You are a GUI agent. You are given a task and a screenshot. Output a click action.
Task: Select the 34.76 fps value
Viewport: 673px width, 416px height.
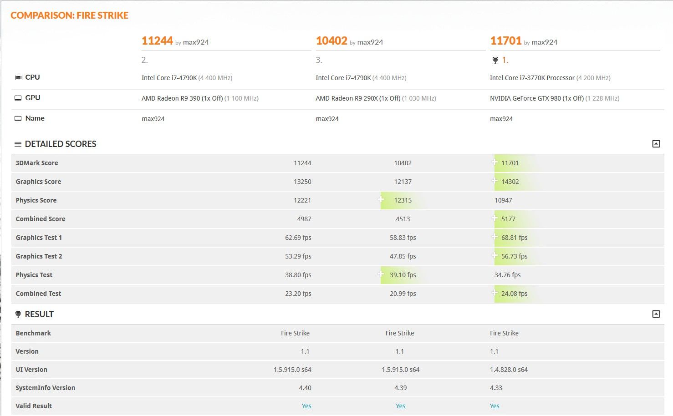point(508,275)
